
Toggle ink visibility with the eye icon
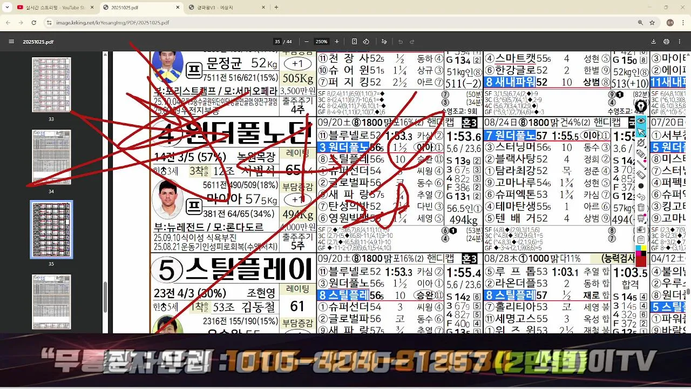[x=641, y=120]
